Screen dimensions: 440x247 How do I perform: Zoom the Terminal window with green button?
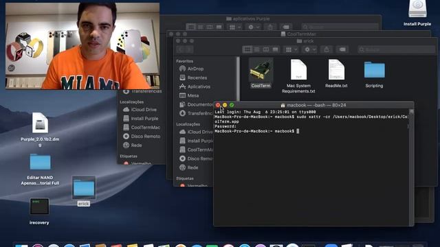[232, 105]
